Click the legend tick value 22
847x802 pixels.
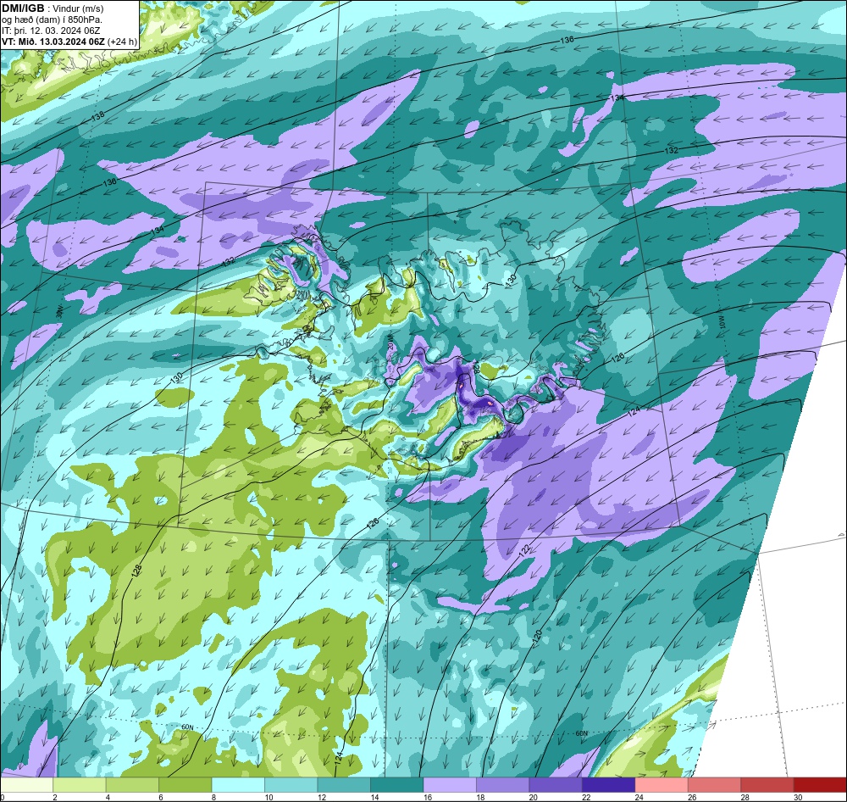pyautogui.click(x=586, y=797)
